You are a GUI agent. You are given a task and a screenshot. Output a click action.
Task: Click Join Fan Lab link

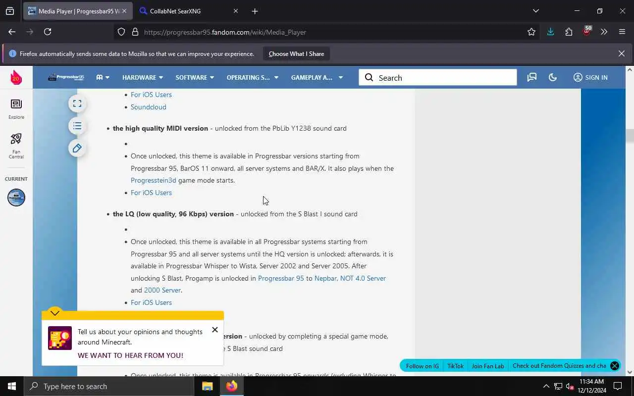click(488, 366)
